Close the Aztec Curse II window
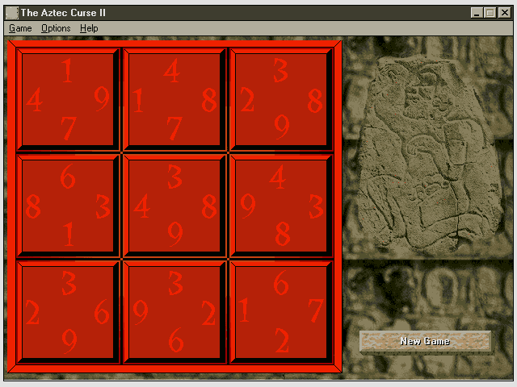The image size is (517, 387). (504, 13)
